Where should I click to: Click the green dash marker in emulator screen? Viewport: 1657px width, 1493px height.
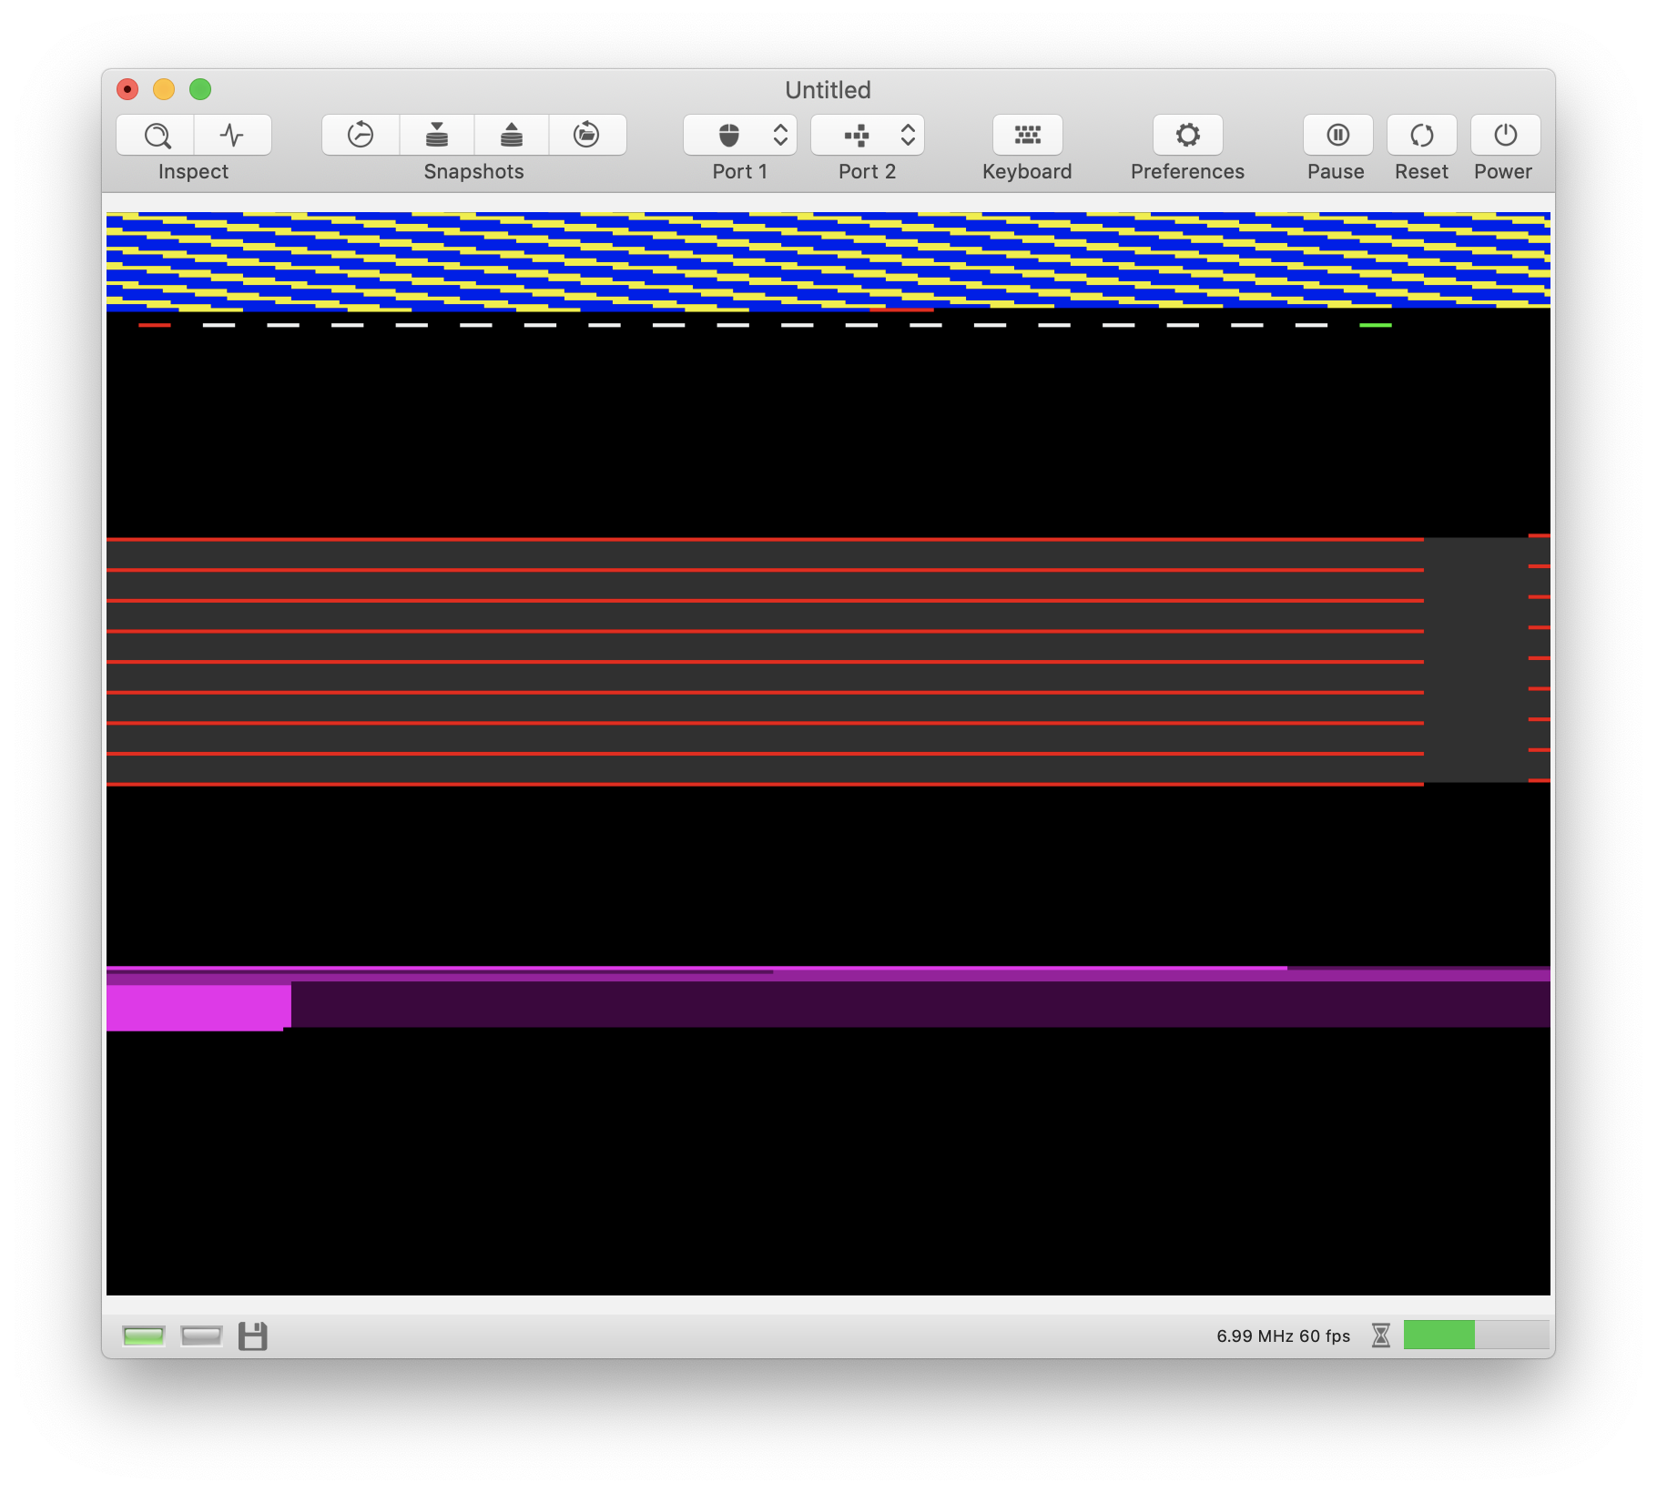(1375, 325)
